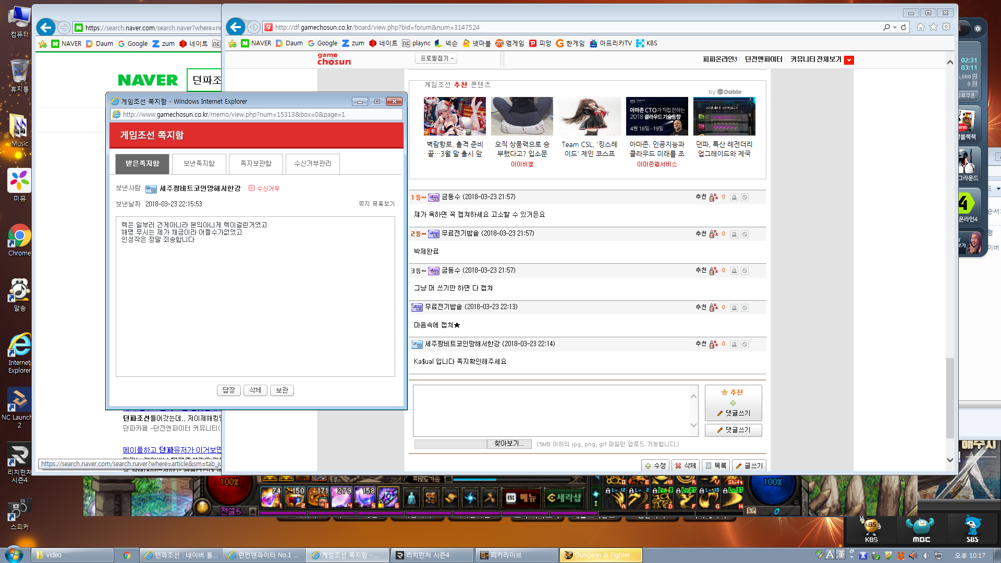
Task: Collapse the 프로필접기 profile expander
Action: [437, 58]
